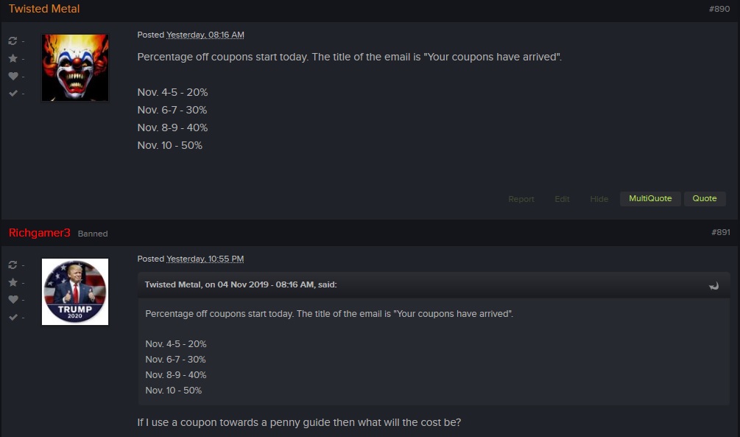Open permalink #890
The width and height of the screenshot is (740, 437).
click(719, 9)
